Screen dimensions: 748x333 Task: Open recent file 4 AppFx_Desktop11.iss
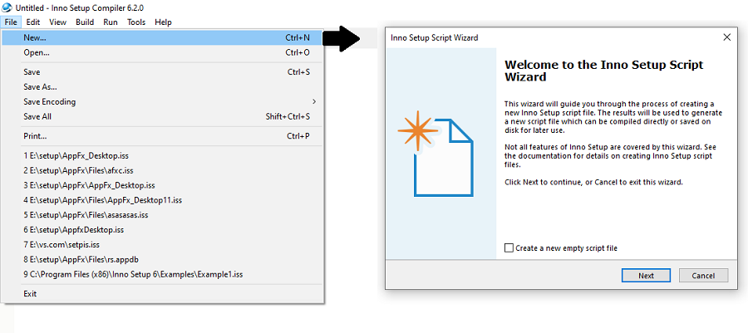pyautogui.click(x=162, y=200)
